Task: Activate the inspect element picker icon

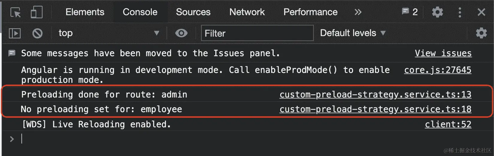Action: point(15,12)
